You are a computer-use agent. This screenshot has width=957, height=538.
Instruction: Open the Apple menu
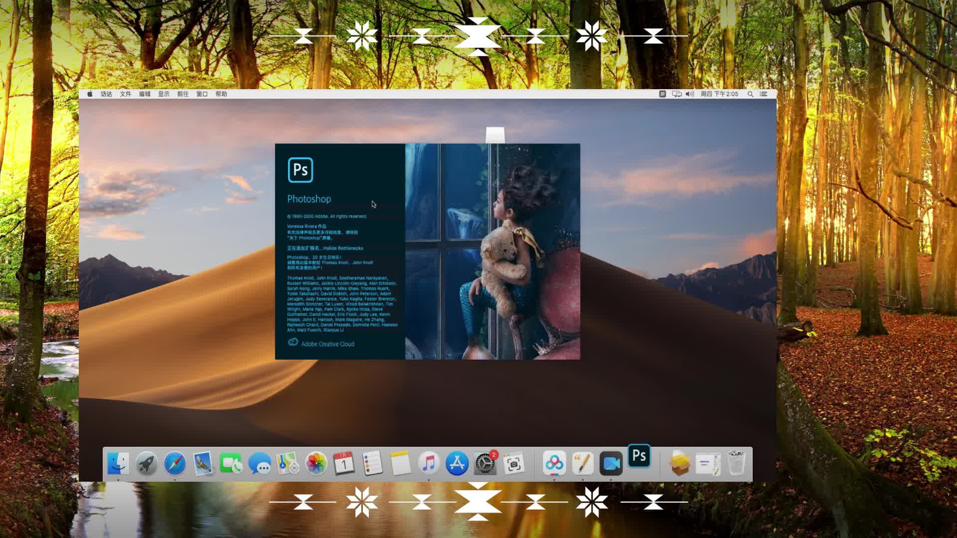pyautogui.click(x=90, y=94)
